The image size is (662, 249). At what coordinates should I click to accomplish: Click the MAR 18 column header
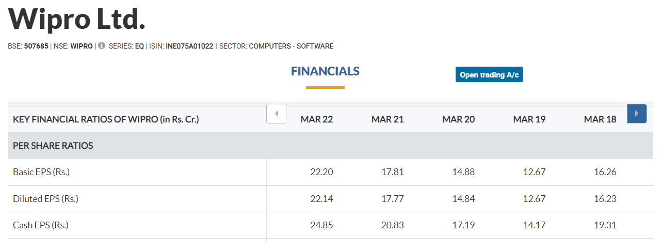click(600, 119)
